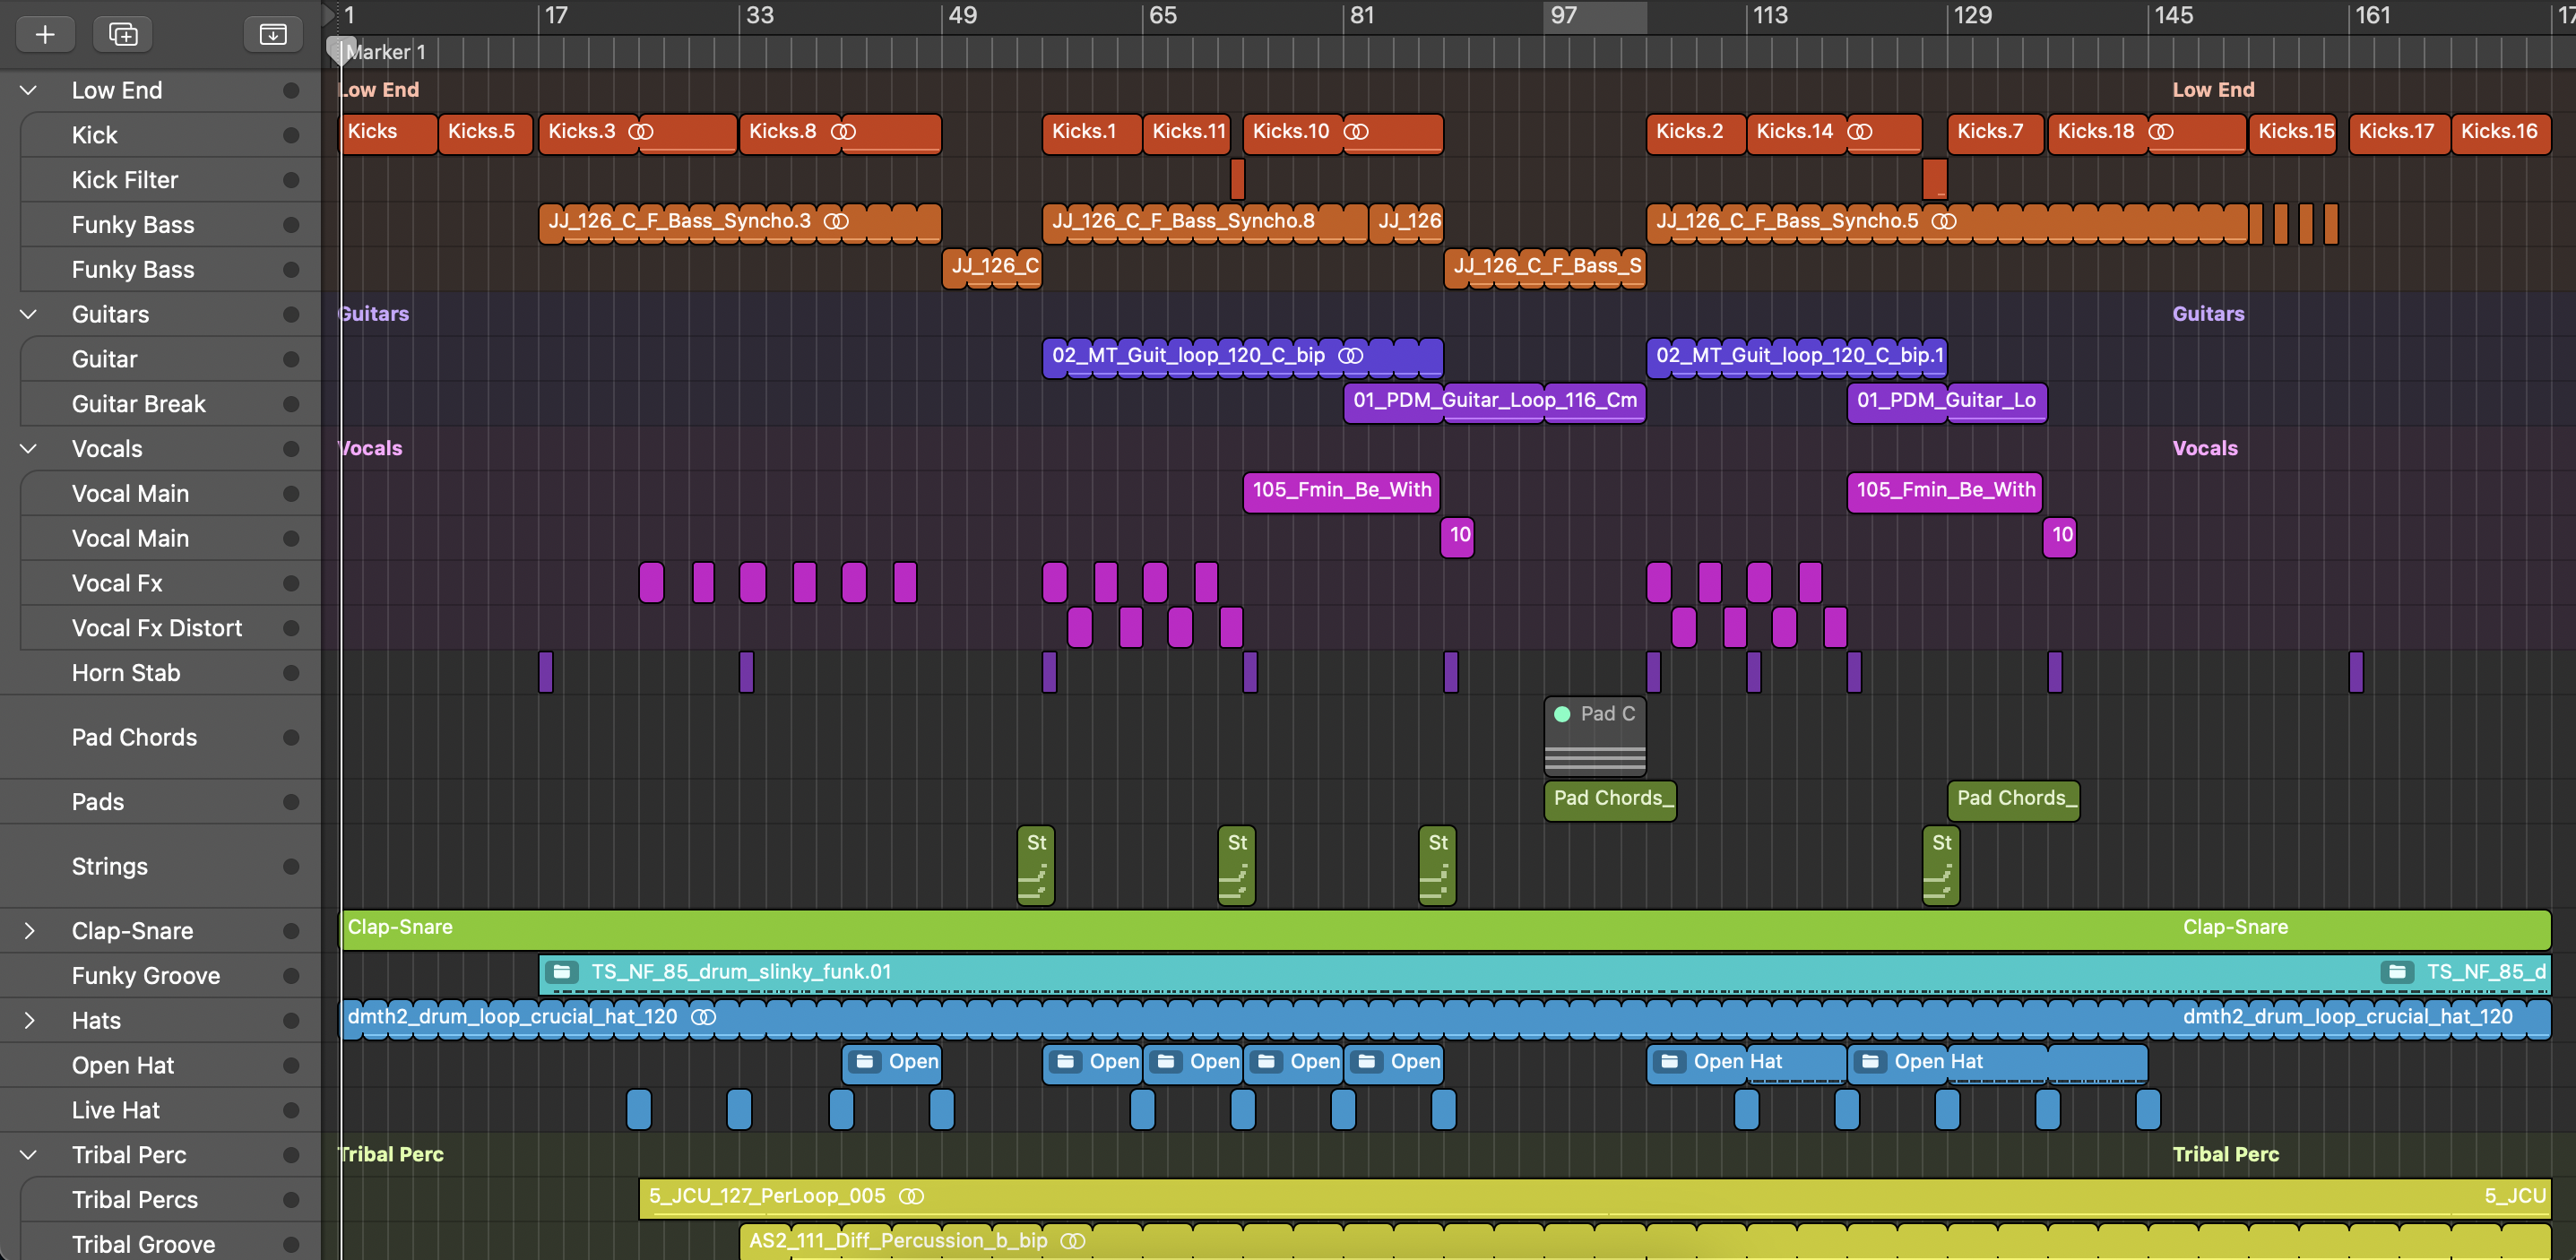Select the Kicks.11 region
This screenshot has width=2576, height=1260.
(x=1188, y=134)
